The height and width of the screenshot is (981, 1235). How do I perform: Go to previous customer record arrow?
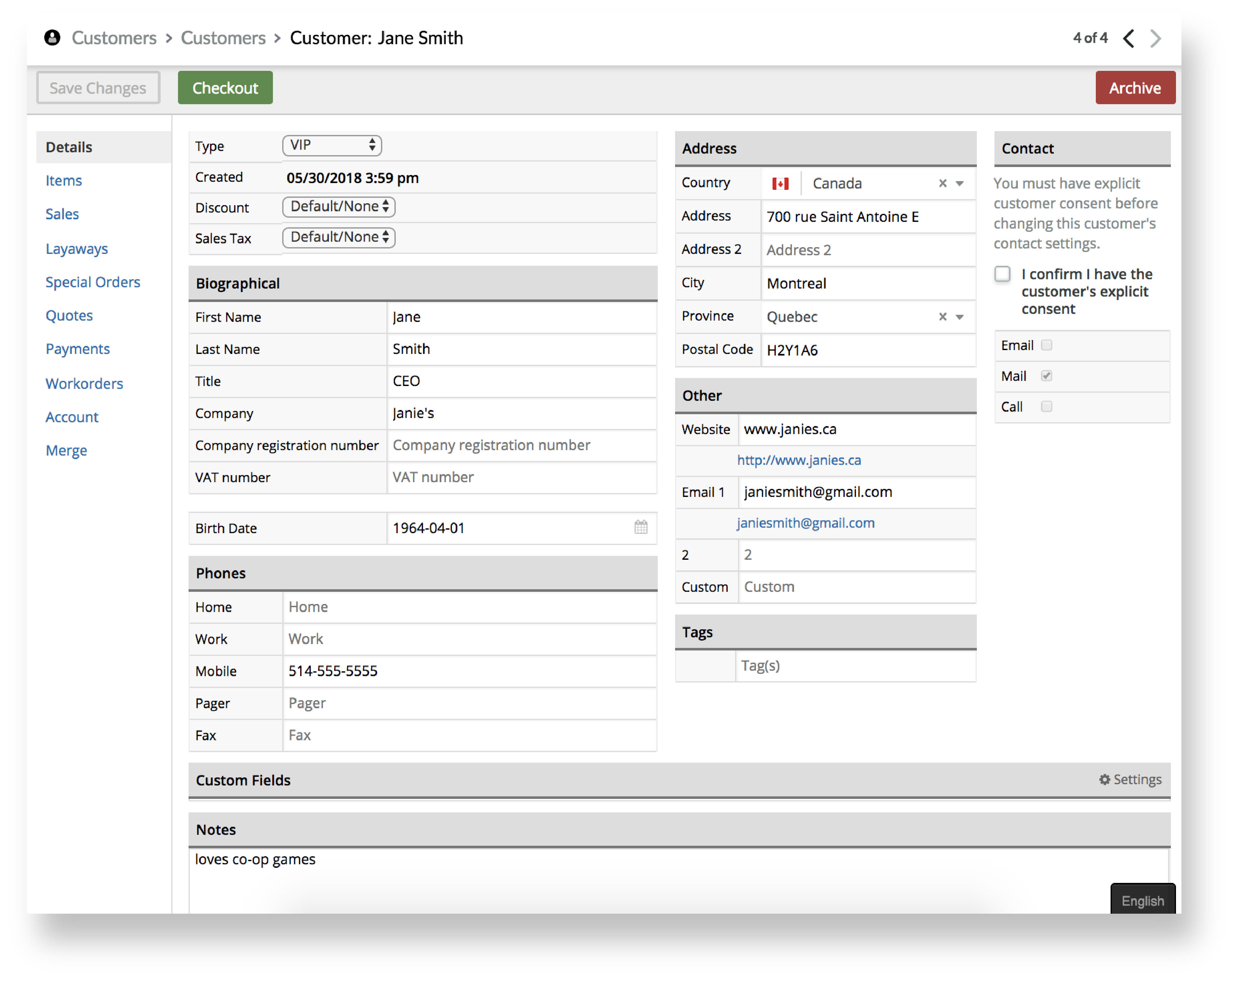click(x=1129, y=38)
